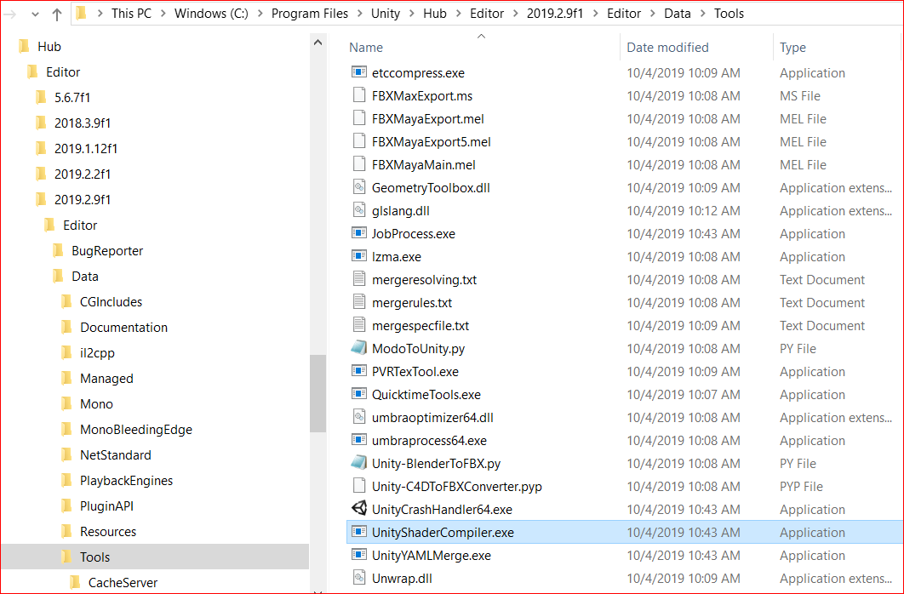Image resolution: width=904 pixels, height=594 pixels.
Task: Expand the chevron after Hub in address bar
Action: click(458, 14)
